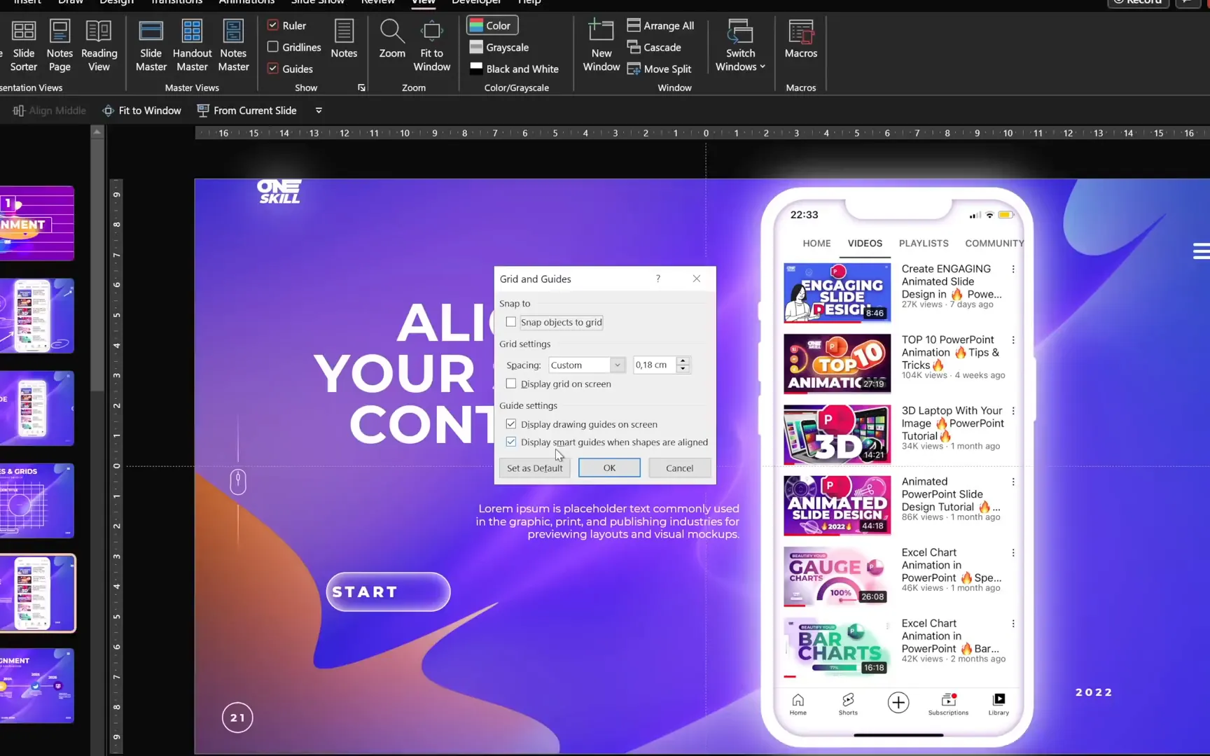Screen dimensions: 1210x756
Task: Click the hamburger menu icon on slide
Action: [x=1201, y=251]
